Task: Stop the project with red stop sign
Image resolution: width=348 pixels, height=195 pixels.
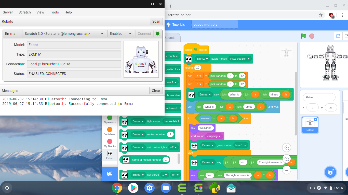Action: pos(312,36)
